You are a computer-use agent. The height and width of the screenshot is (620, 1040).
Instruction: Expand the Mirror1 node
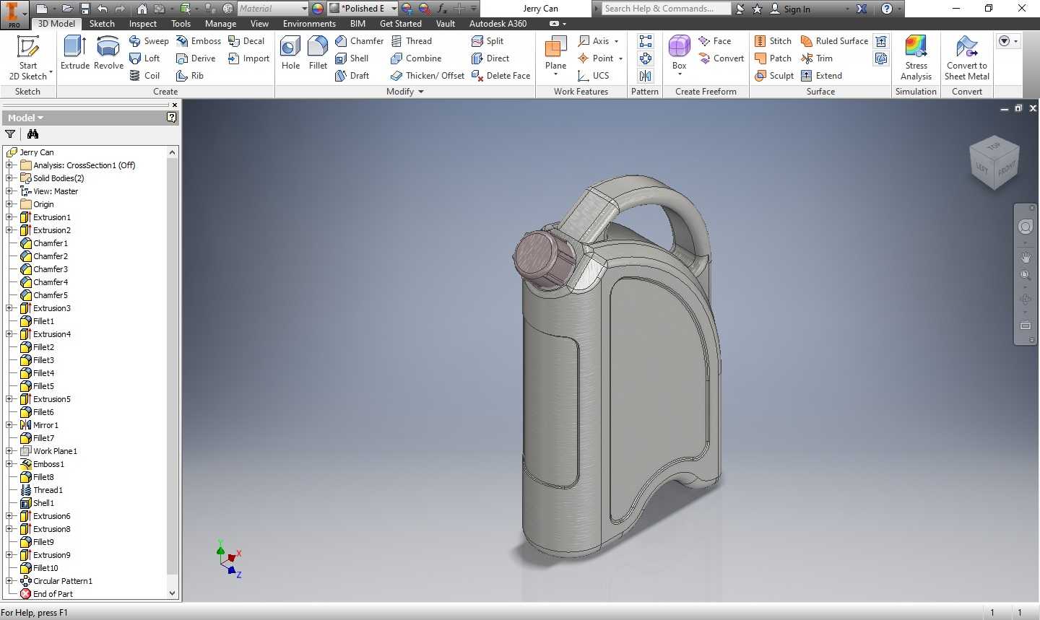(x=9, y=425)
